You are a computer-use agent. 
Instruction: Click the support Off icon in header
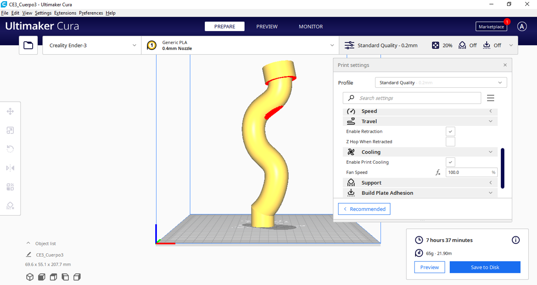pos(462,45)
